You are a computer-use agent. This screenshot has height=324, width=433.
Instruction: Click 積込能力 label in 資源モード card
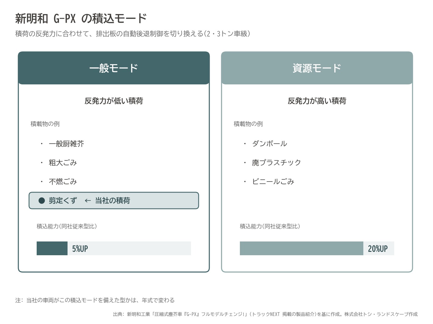point(270,226)
